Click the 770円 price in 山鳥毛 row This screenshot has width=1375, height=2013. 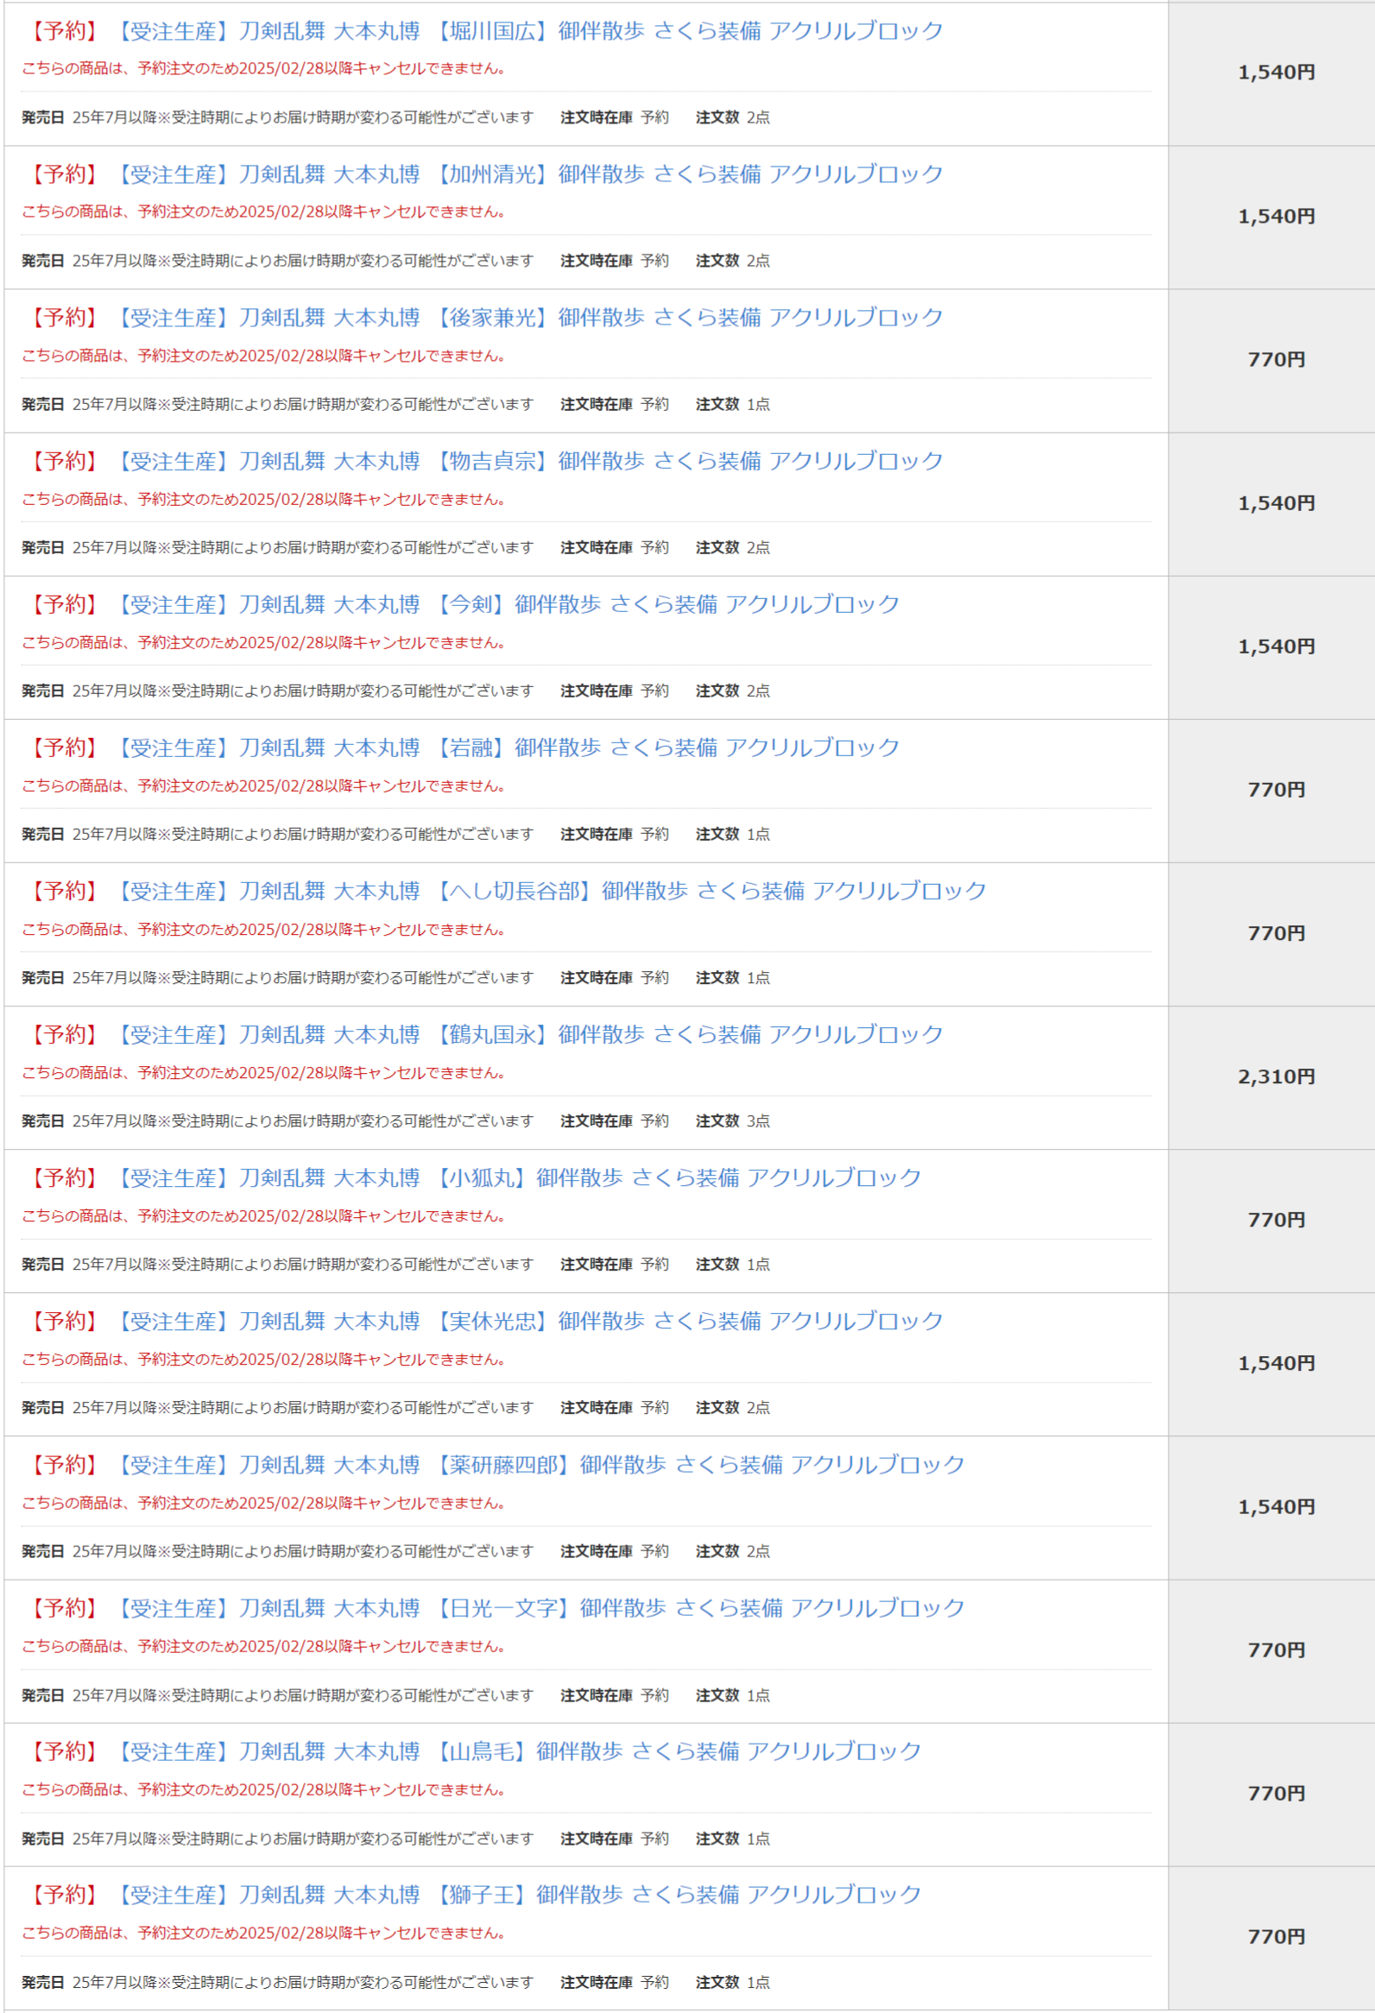[1277, 1794]
